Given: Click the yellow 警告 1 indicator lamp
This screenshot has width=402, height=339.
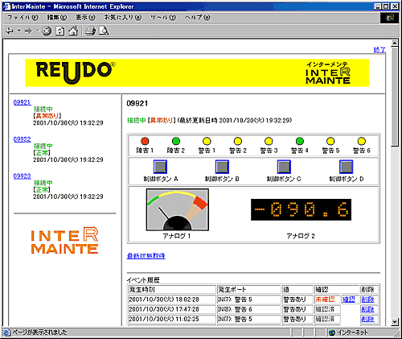Looking at the screenshot, I should point(207,141).
